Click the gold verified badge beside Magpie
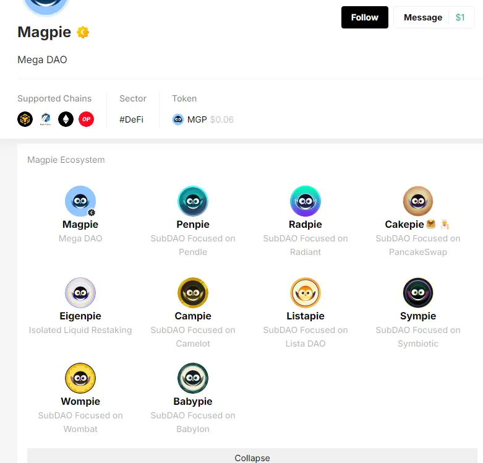Viewport: 483px width, 463px height. [x=83, y=32]
